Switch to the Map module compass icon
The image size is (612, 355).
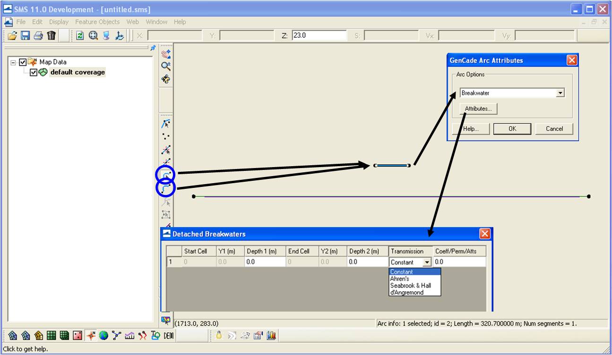[91, 336]
